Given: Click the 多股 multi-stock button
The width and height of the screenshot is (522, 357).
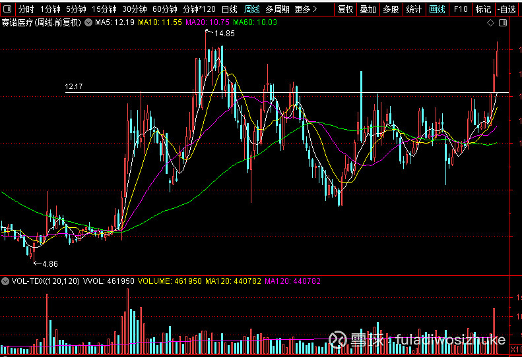Looking at the screenshot, I should point(391,9).
